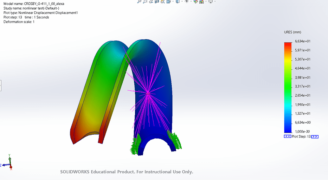Screen dimensions: 328x180
Task: Select the legend value 2,654e+01
Action: [303, 95]
